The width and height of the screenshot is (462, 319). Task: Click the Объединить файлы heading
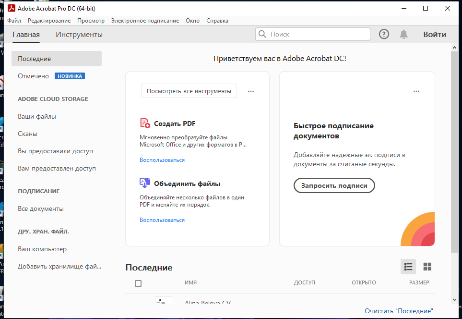(x=187, y=184)
